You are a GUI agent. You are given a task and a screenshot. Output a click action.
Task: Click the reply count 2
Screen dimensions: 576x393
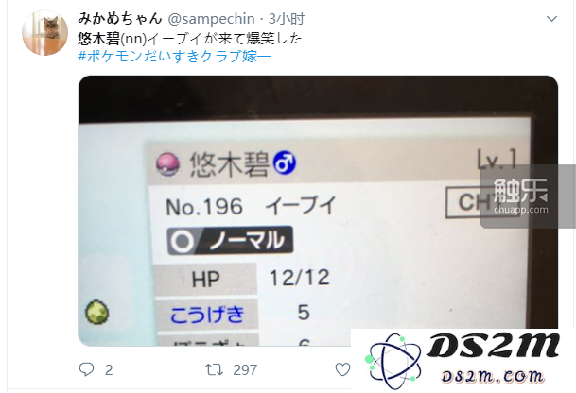109,370
